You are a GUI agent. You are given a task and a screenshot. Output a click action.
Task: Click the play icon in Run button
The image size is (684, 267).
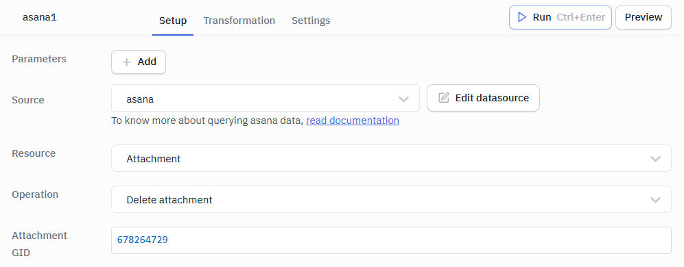tap(521, 17)
